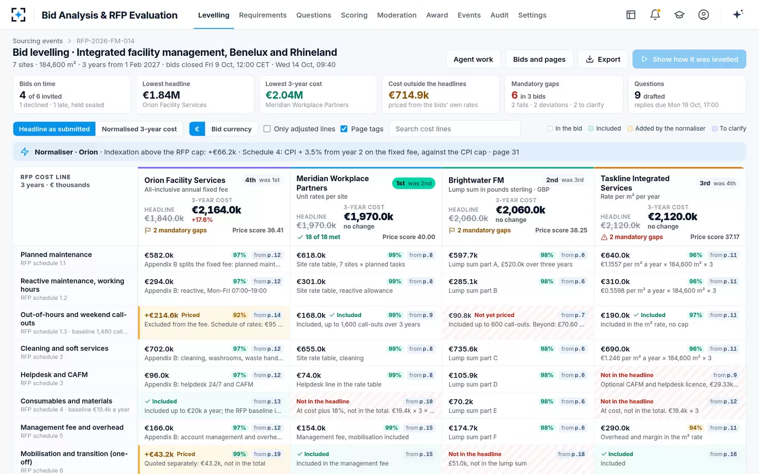Open the layout panel icon

[x=631, y=15]
